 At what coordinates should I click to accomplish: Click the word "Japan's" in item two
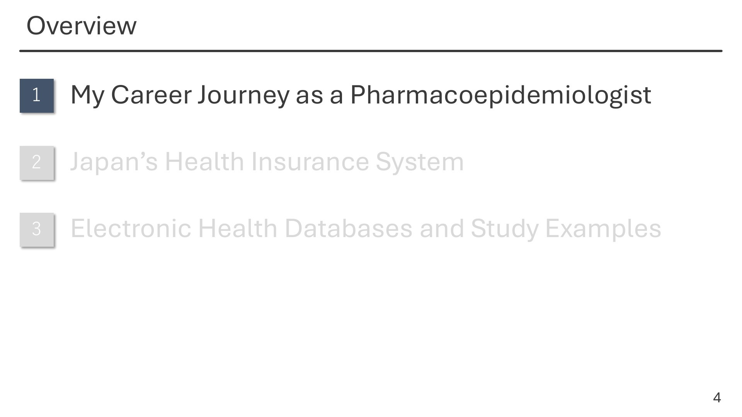click(x=114, y=162)
